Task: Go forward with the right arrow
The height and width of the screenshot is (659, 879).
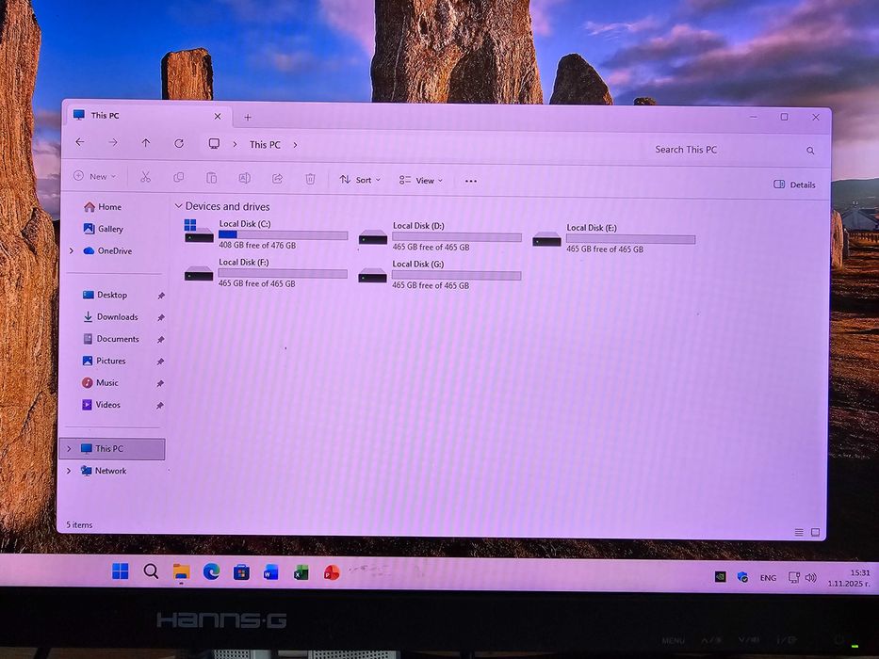Action: pos(113,142)
